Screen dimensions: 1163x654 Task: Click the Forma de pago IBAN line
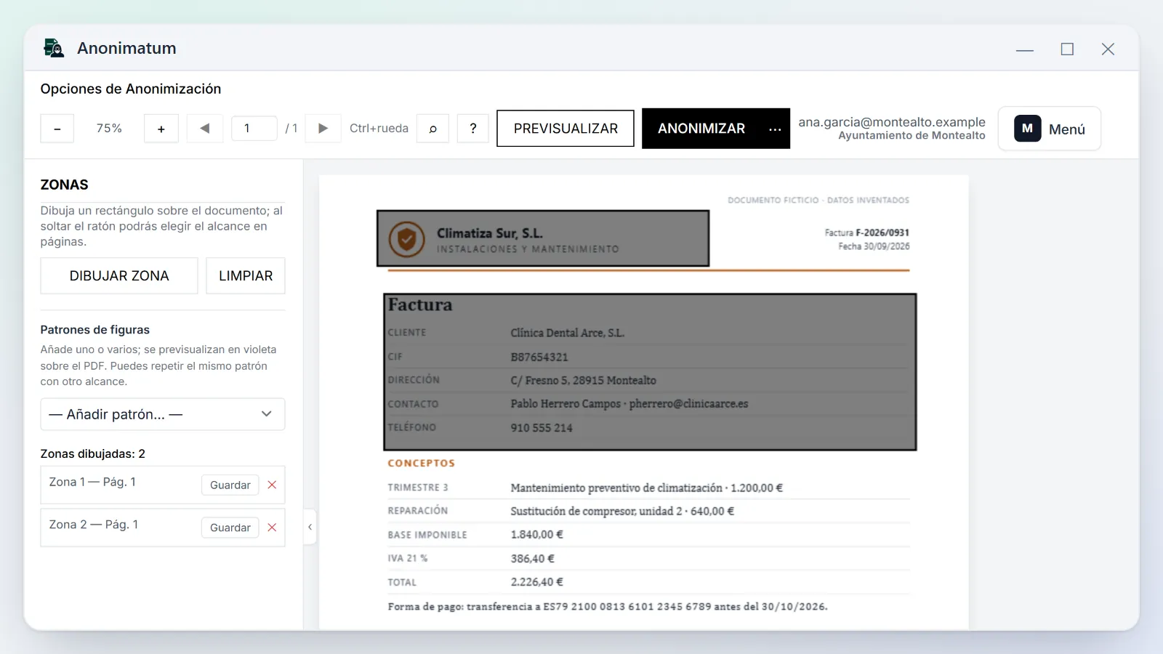(608, 607)
